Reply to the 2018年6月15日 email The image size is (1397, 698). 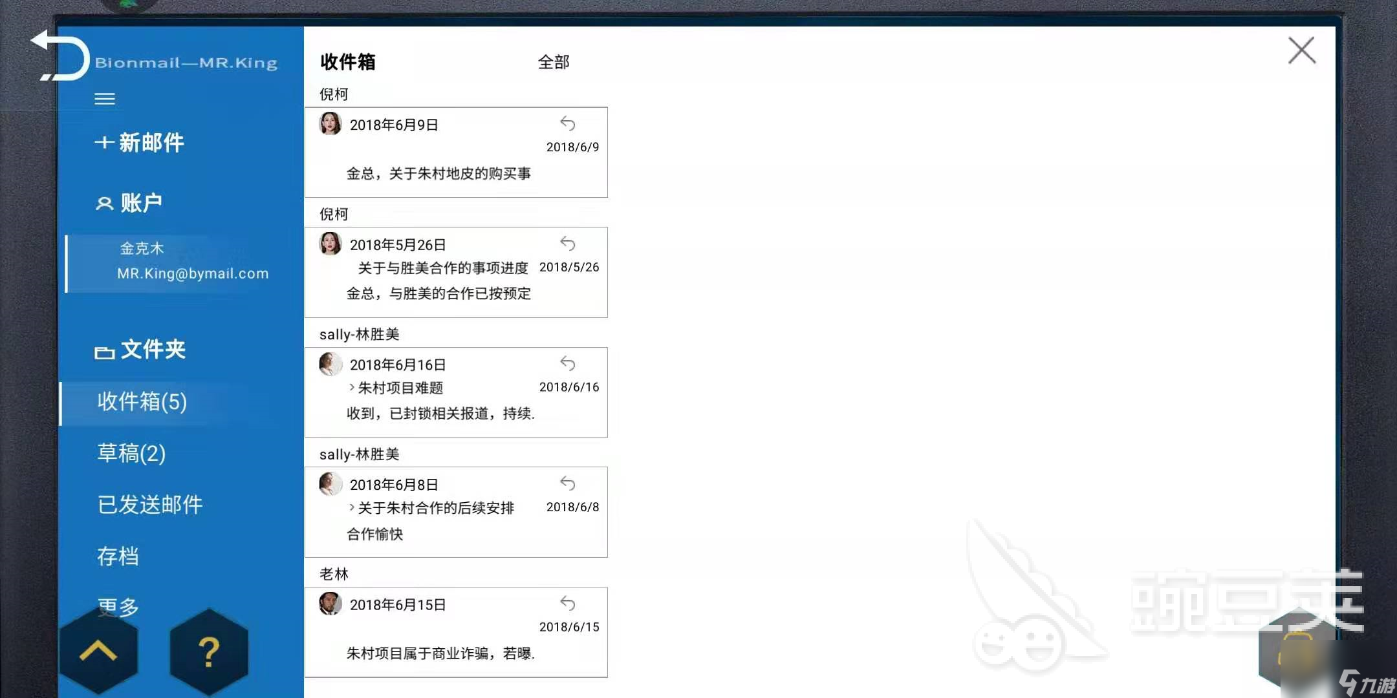(568, 603)
